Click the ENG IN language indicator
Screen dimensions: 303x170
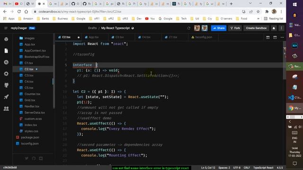pos(294,140)
